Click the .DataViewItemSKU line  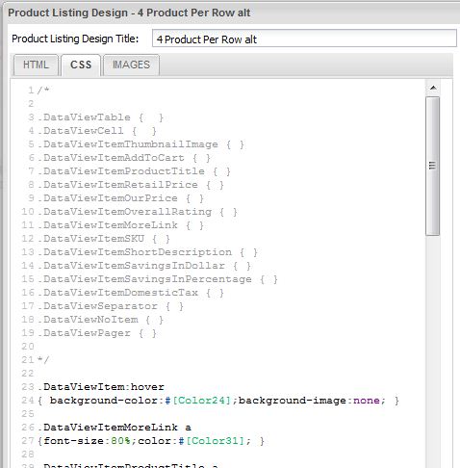tap(104, 239)
